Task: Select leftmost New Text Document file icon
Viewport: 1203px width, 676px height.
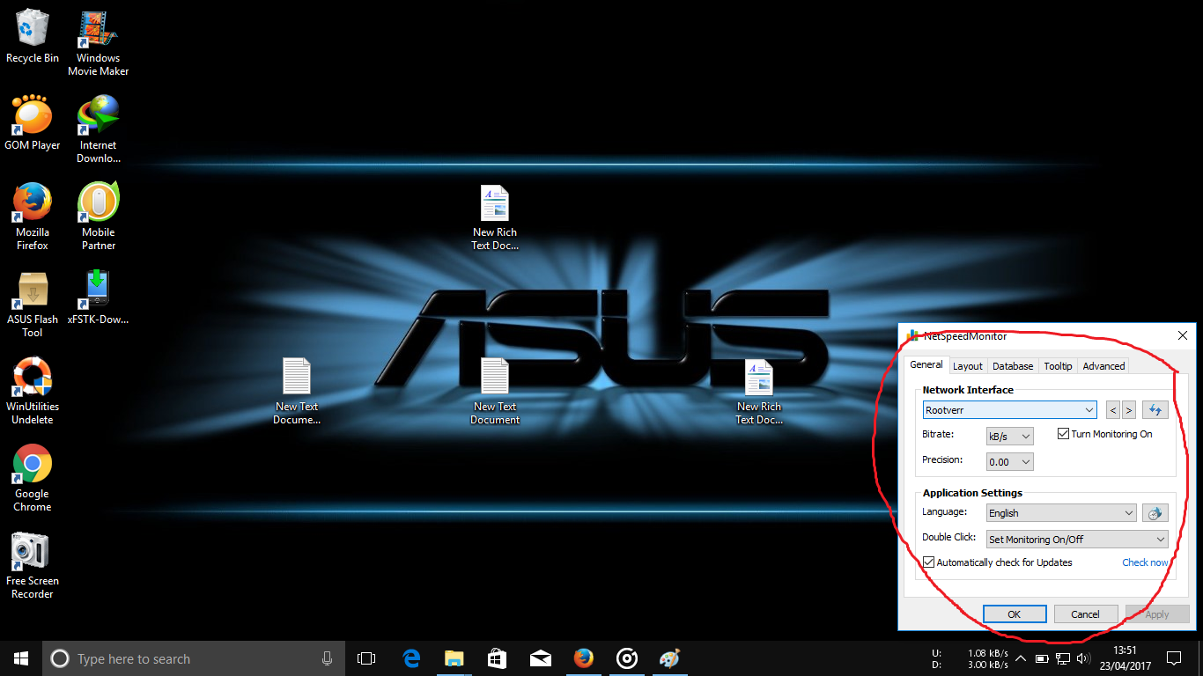Action: click(297, 392)
